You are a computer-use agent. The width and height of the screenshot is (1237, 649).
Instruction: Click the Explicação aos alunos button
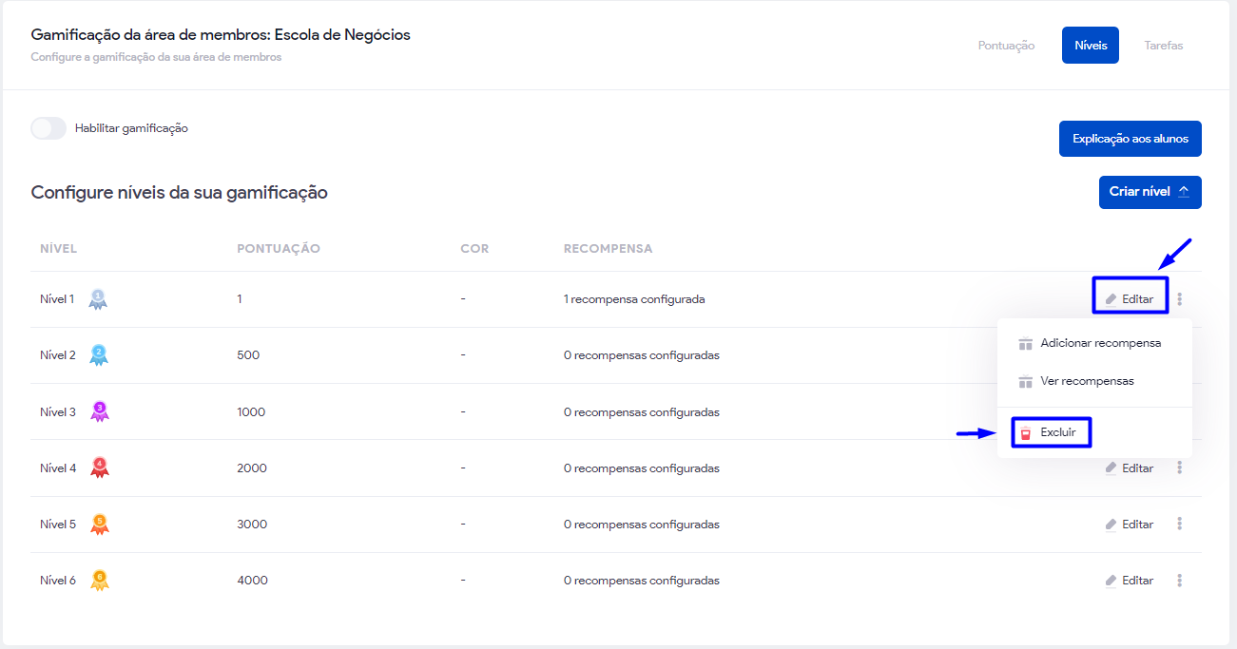(x=1130, y=139)
